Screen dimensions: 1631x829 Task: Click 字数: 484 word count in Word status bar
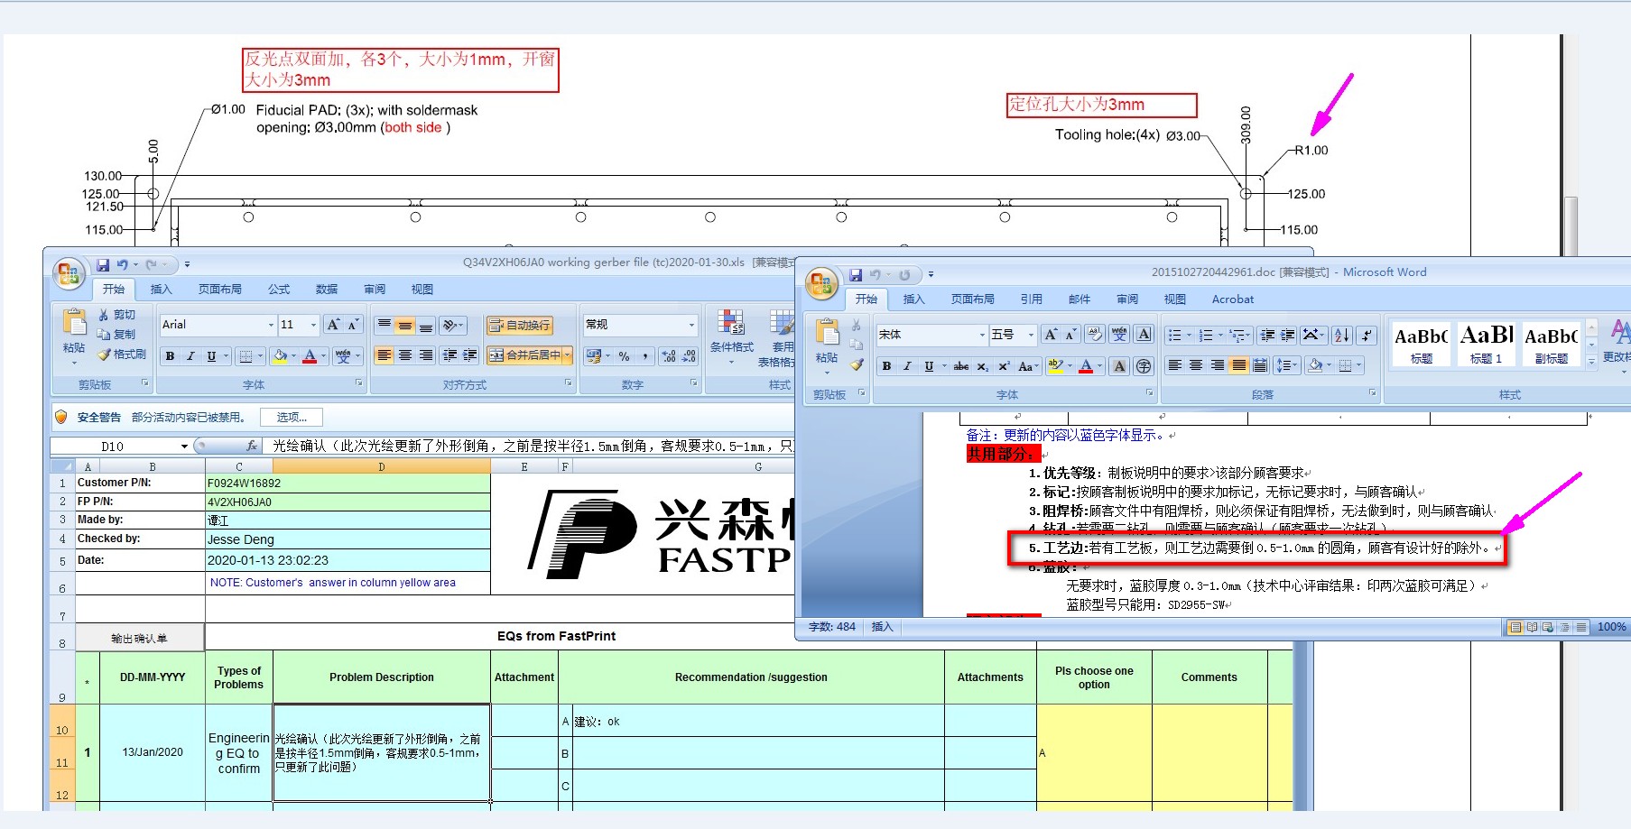[832, 627]
